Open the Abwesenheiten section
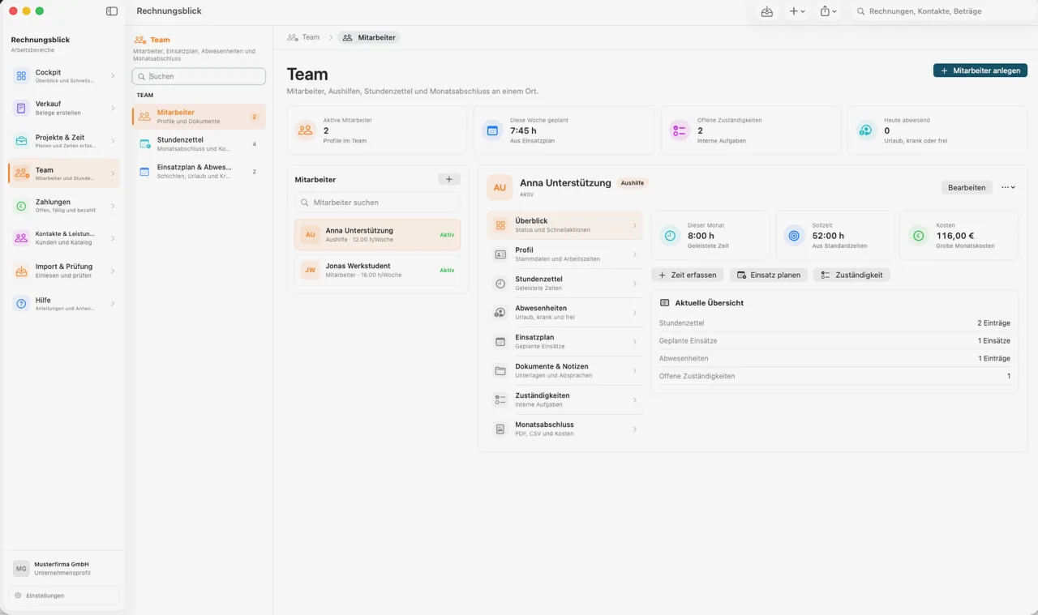1038x615 pixels. pos(564,313)
